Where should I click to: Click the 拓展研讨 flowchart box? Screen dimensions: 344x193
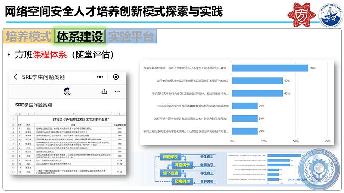click(182, 181)
